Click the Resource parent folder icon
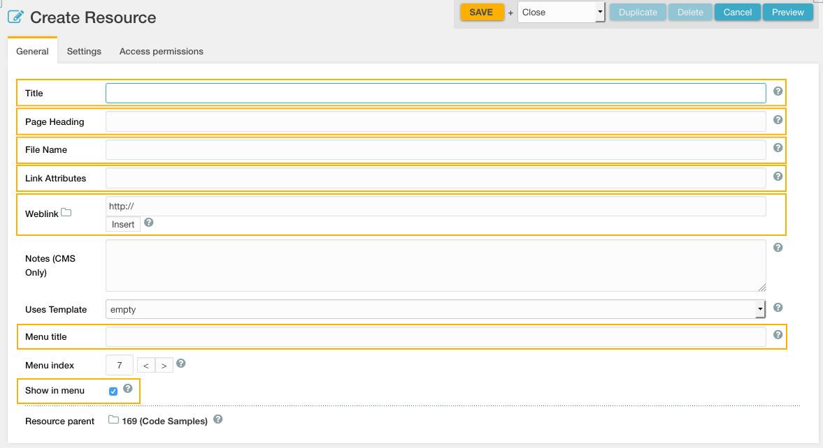This screenshot has width=823, height=448. pyautogui.click(x=113, y=420)
